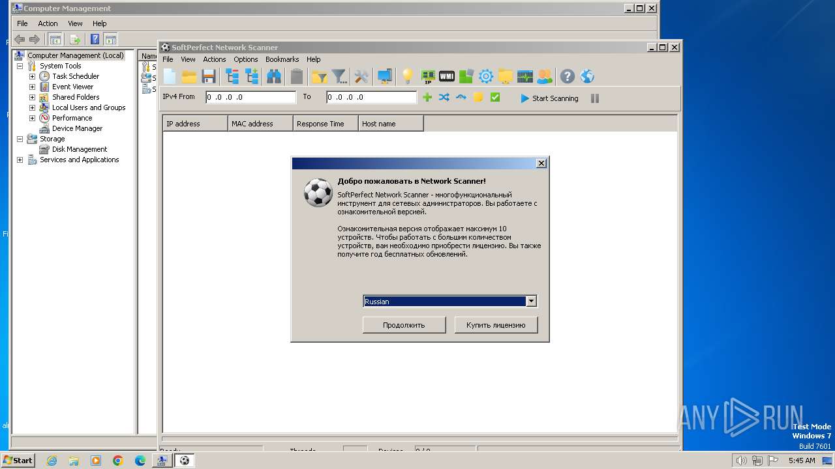The width and height of the screenshot is (835, 469).
Task: Click the Купить лицензию button
Action: pyautogui.click(x=496, y=325)
